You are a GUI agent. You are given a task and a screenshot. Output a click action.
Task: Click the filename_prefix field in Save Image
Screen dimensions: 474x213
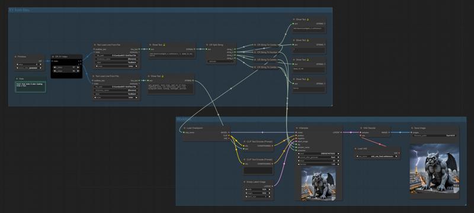[x=434, y=135]
